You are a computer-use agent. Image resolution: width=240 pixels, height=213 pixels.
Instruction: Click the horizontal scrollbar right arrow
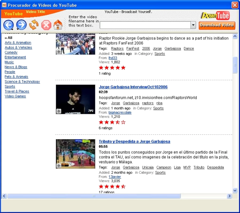(x=229, y=196)
